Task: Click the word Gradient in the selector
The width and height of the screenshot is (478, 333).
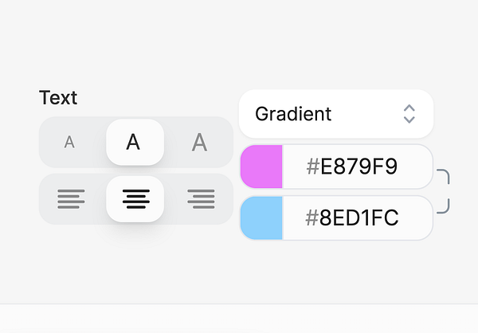Action: tap(292, 114)
